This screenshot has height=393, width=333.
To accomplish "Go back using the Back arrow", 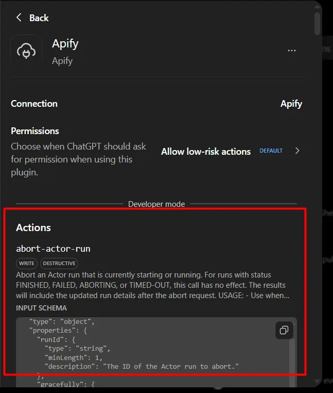I will coord(19,18).
